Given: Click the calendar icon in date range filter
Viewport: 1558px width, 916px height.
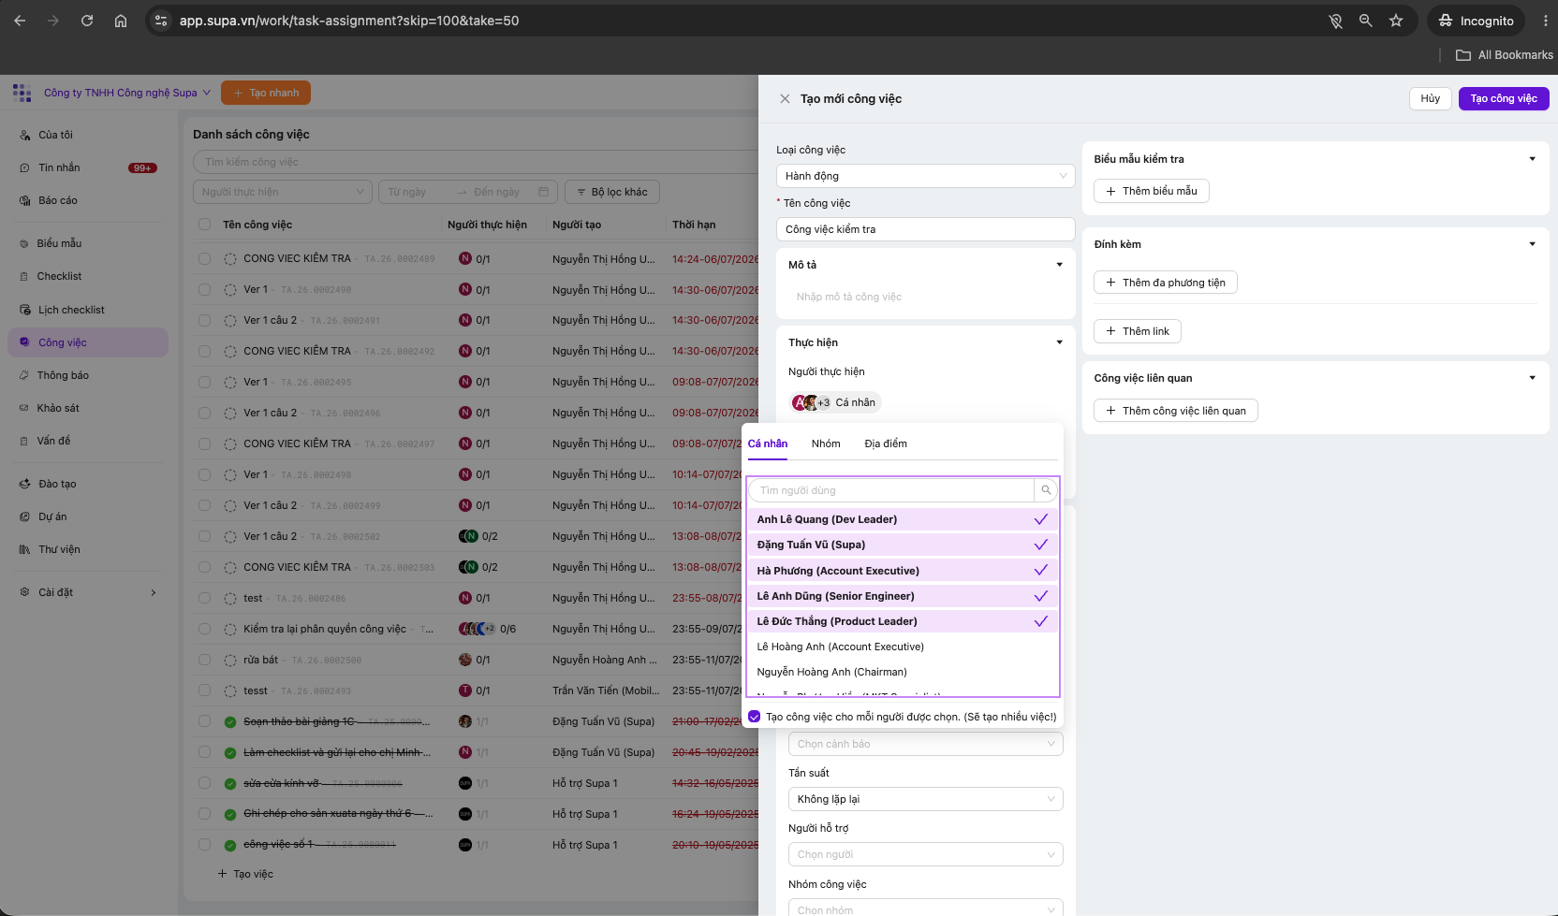Looking at the screenshot, I should (543, 192).
